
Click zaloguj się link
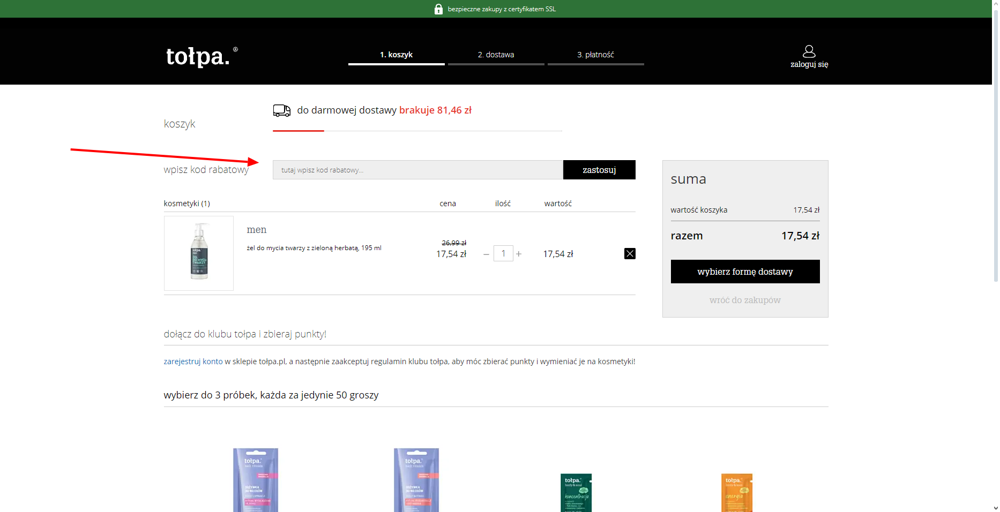(809, 64)
